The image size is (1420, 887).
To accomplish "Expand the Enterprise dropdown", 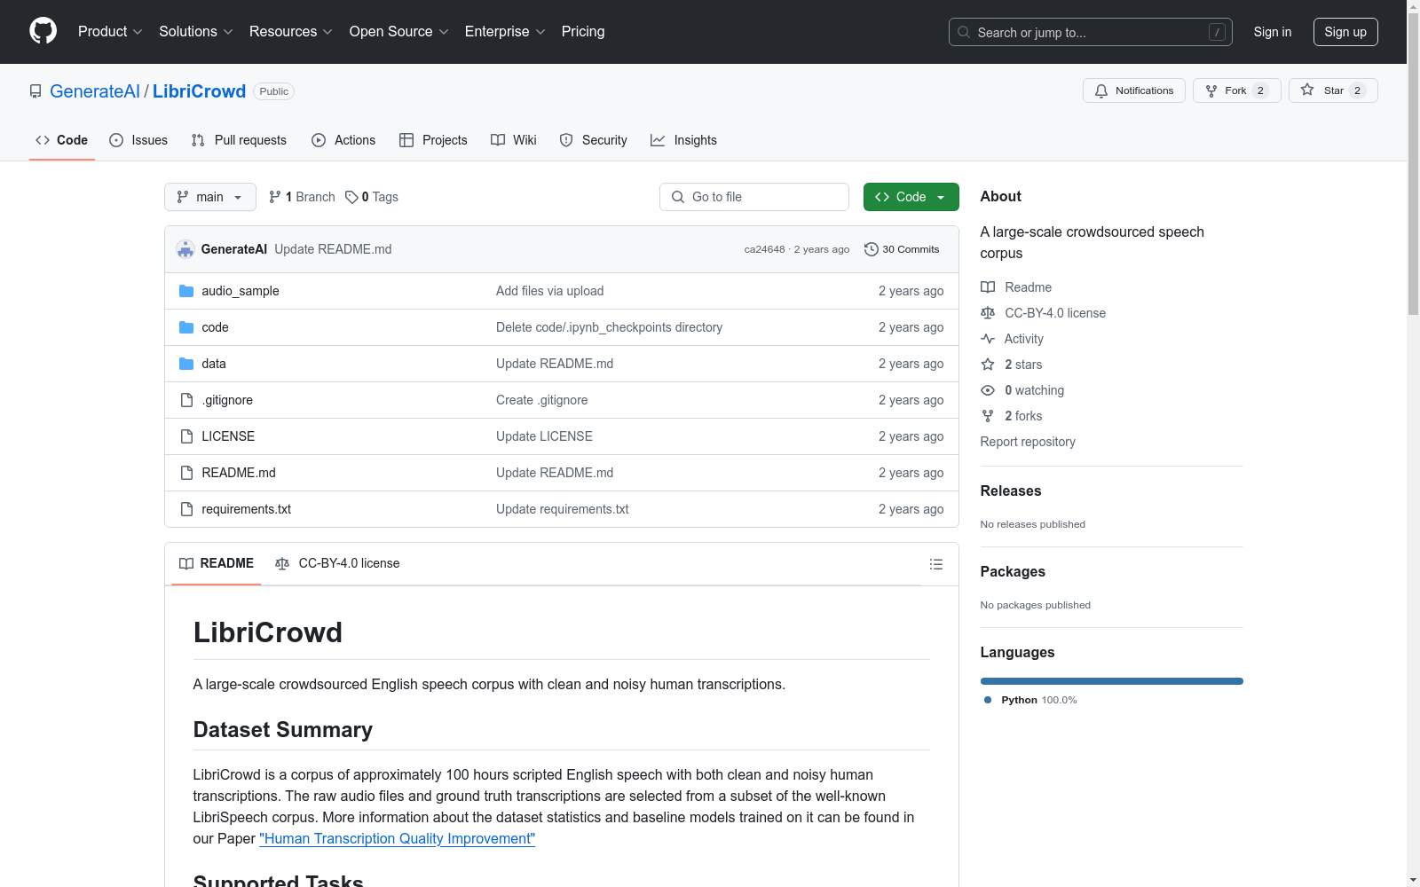I will 505,31.
